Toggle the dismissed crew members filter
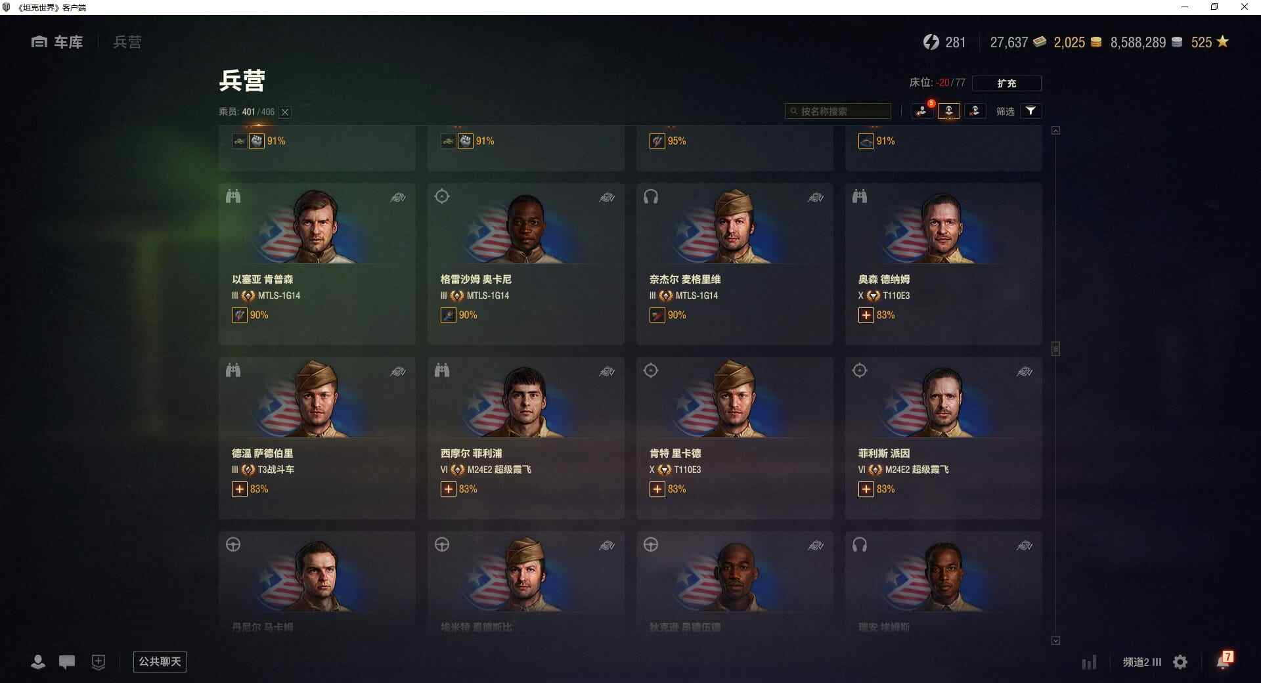Screen dimensions: 1261x683 [x=975, y=111]
